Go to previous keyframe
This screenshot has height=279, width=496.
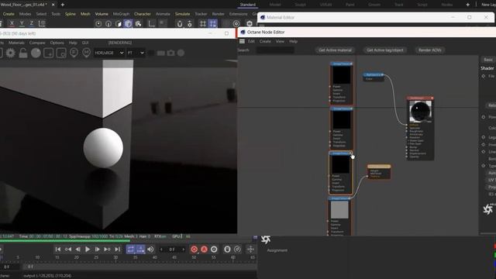pyautogui.click(x=68, y=250)
